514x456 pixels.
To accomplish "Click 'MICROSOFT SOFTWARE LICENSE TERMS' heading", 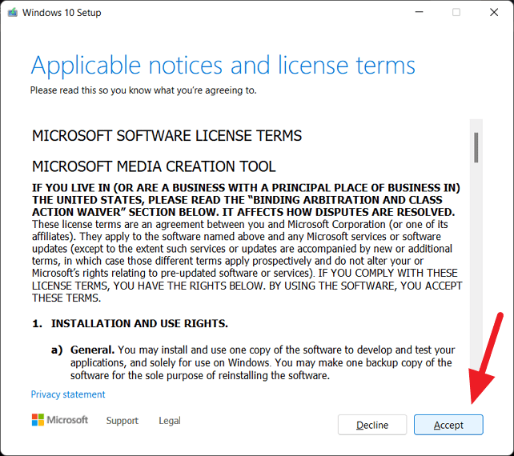I will click(x=167, y=136).
